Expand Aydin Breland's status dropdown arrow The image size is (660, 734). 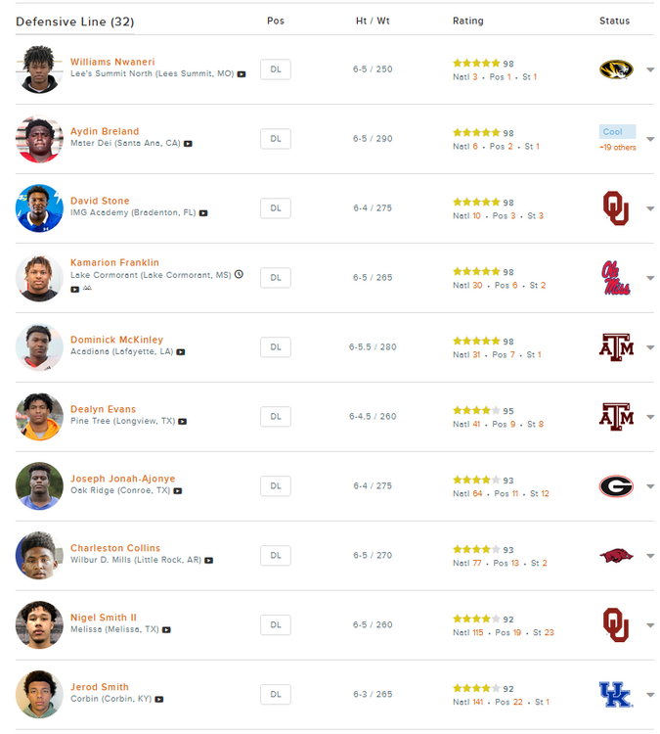pos(650,139)
